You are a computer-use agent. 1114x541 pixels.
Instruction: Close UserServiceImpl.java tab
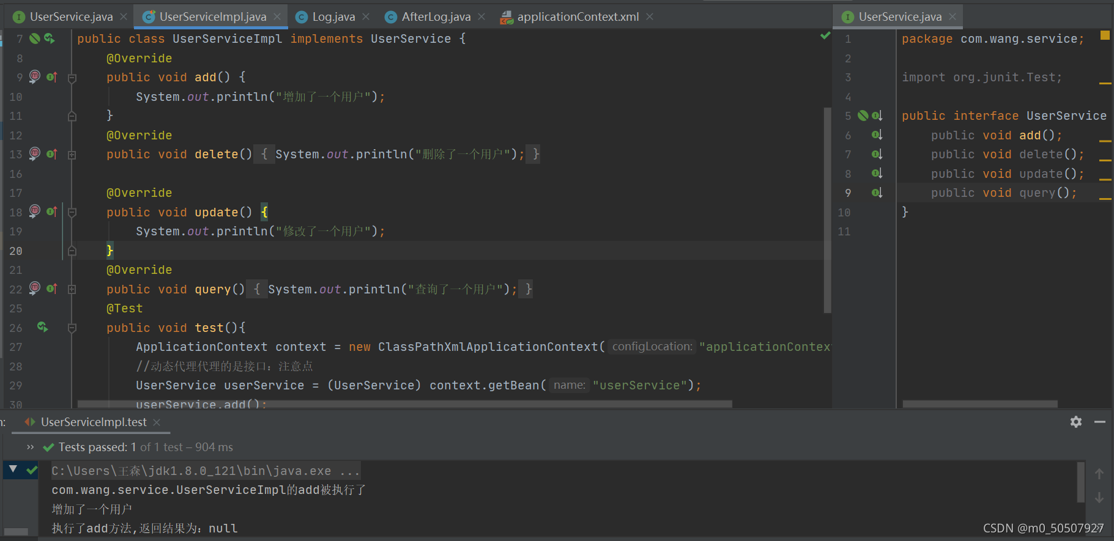click(x=277, y=17)
